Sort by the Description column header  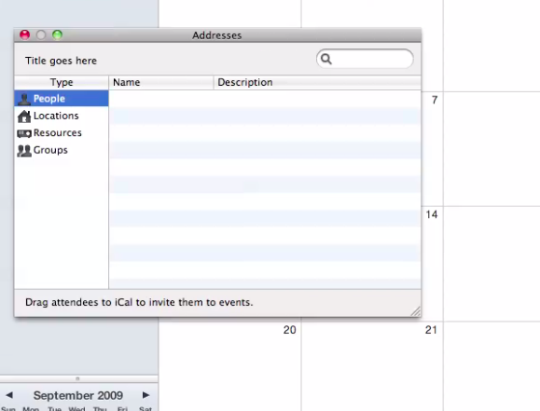click(317, 82)
